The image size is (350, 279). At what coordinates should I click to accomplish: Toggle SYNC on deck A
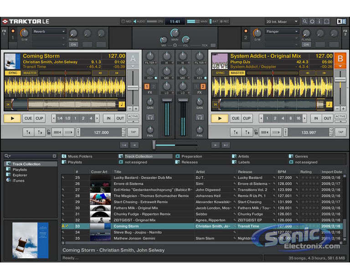[x=13, y=73]
